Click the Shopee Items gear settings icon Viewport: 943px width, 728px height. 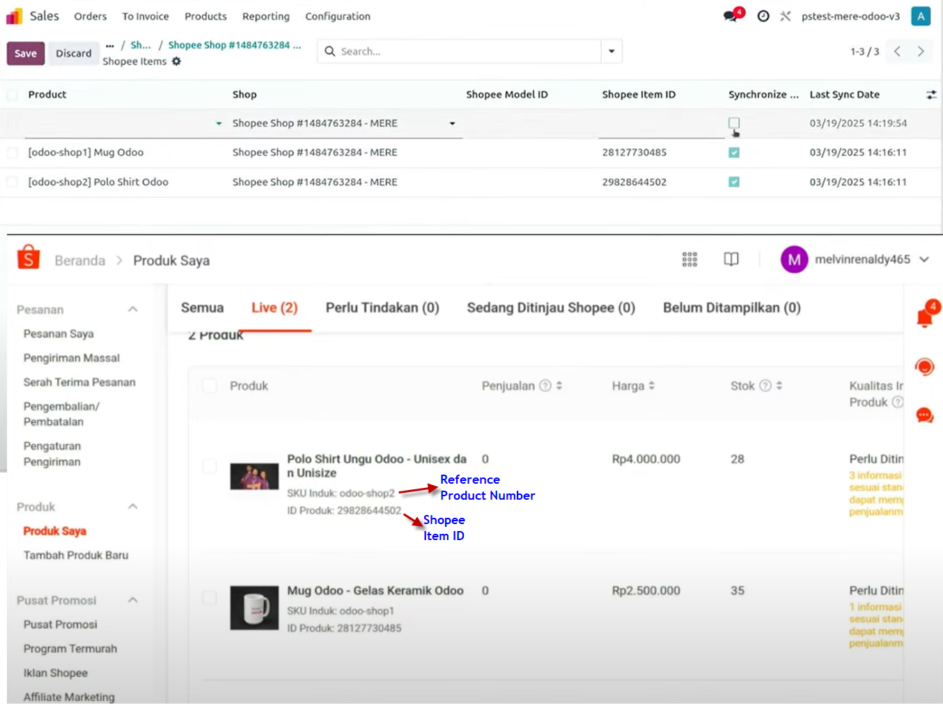click(x=177, y=61)
